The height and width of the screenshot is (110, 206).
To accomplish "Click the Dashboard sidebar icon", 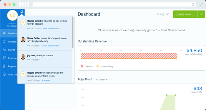I will click(x=4, y=33).
